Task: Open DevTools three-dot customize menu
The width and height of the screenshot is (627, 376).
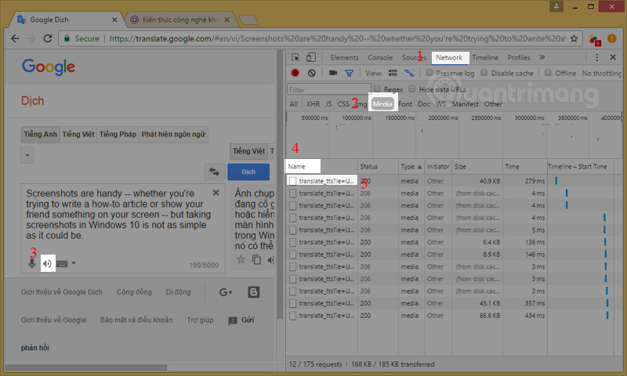Action: click(x=596, y=57)
